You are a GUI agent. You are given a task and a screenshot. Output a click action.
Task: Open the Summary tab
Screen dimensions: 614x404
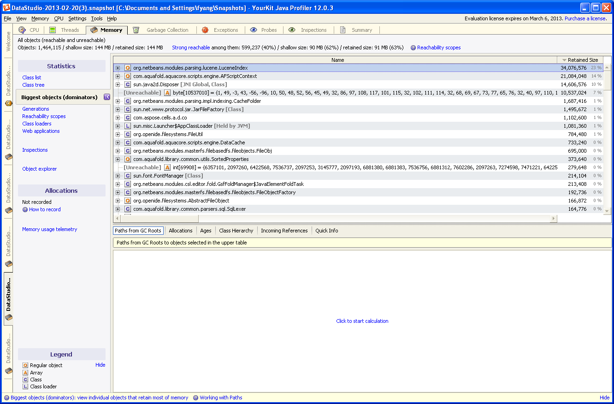click(356, 30)
